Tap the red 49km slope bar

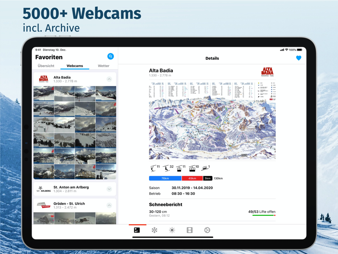tap(192, 178)
